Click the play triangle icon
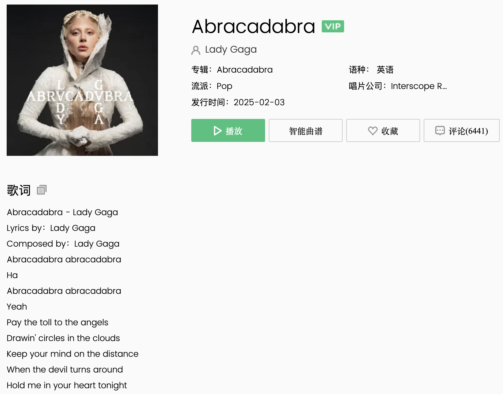Viewport: 503px width, 394px height. tap(218, 131)
